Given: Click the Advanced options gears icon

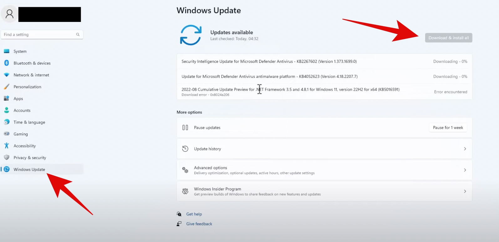Looking at the screenshot, I should coord(185,170).
